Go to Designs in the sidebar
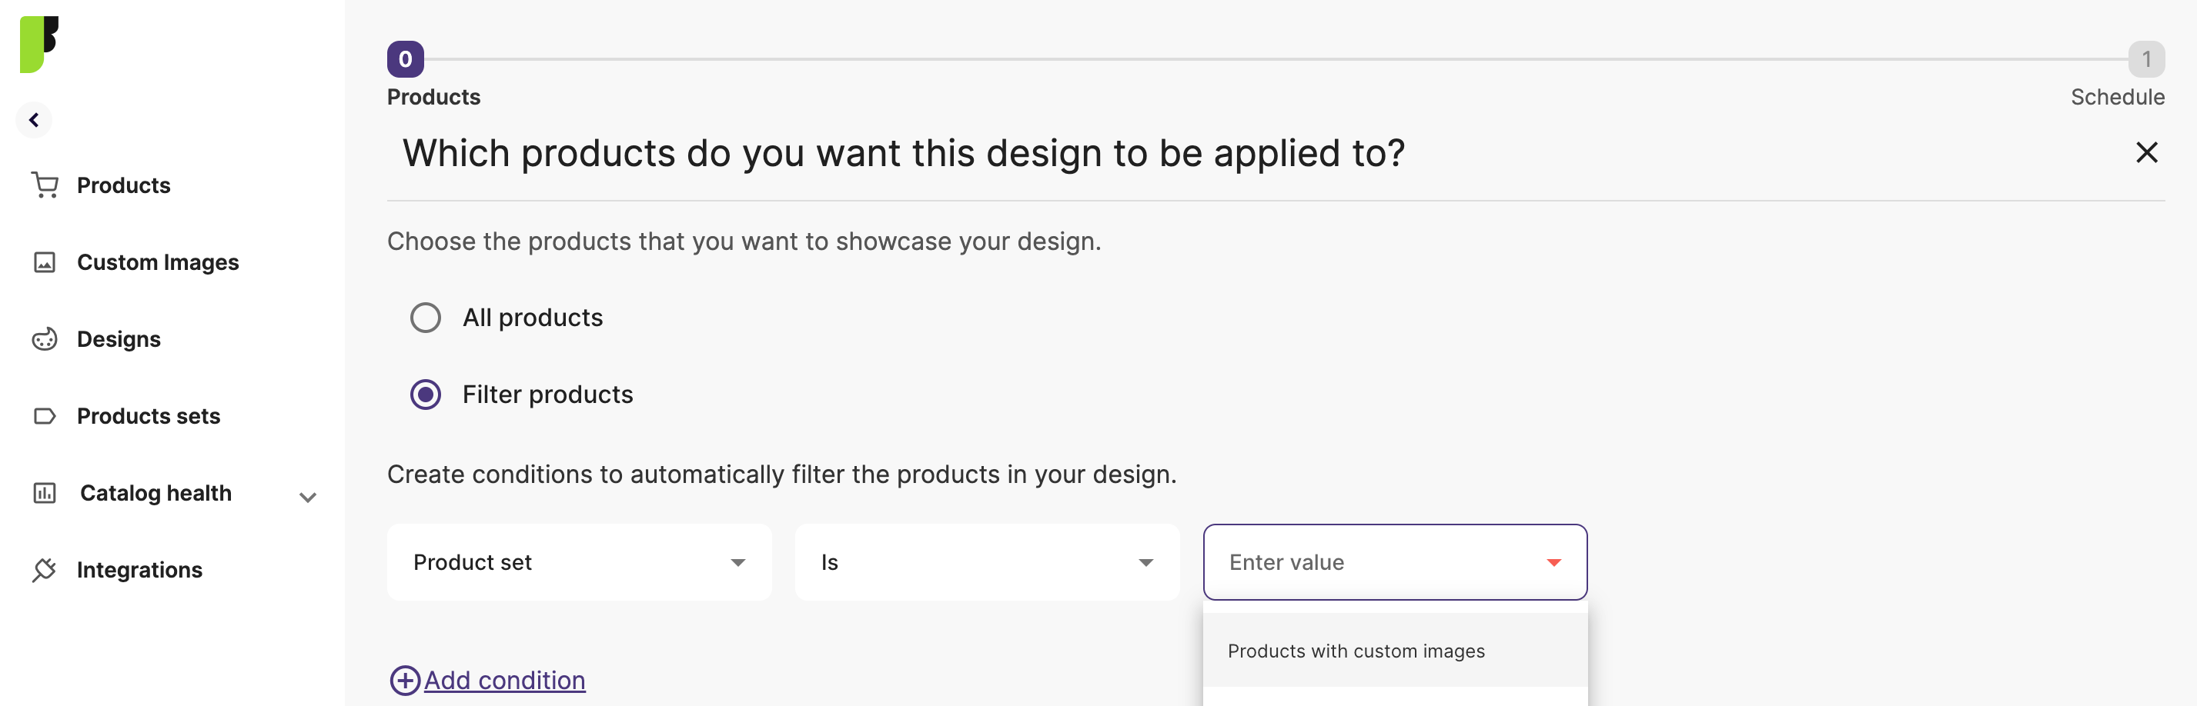 (x=119, y=339)
